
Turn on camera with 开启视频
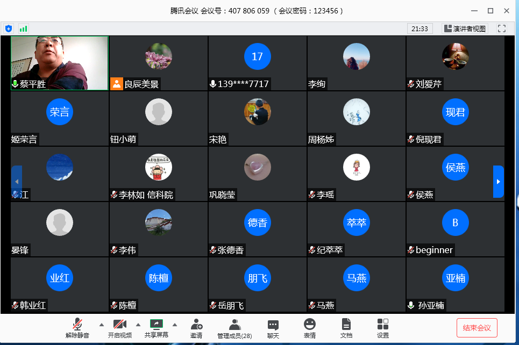(119, 328)
